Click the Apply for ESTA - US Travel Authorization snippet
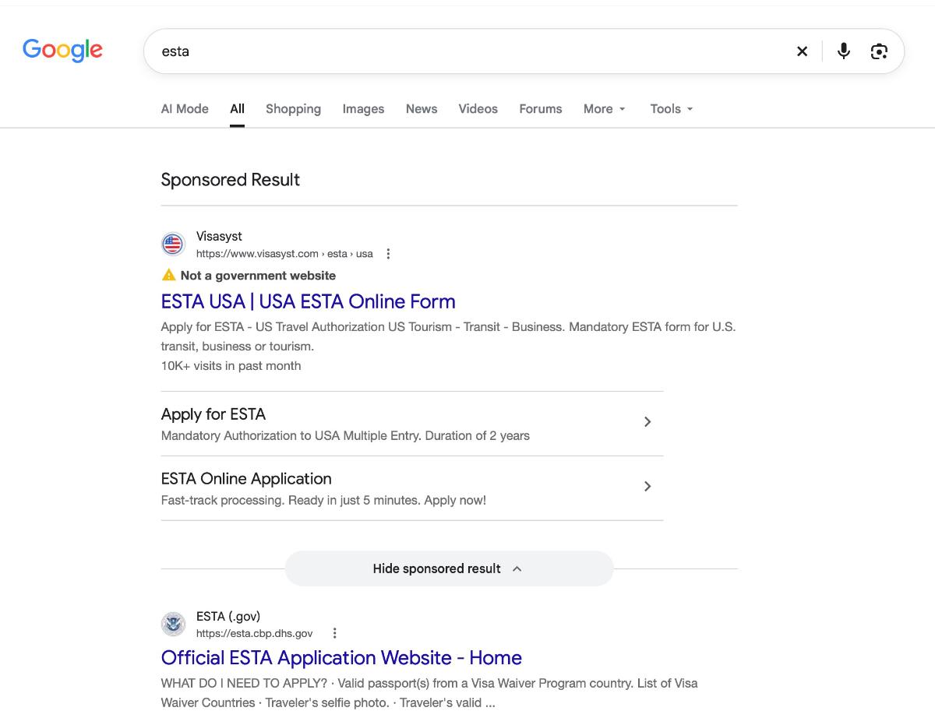Screen dimensions: 935x725 [448, 336]
